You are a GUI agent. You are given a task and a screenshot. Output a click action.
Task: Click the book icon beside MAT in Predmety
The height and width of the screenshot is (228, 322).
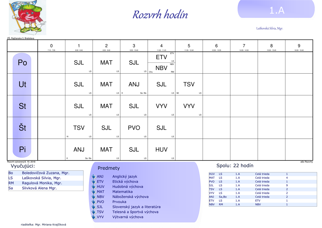pyautogui.click(x=94, y=192)
